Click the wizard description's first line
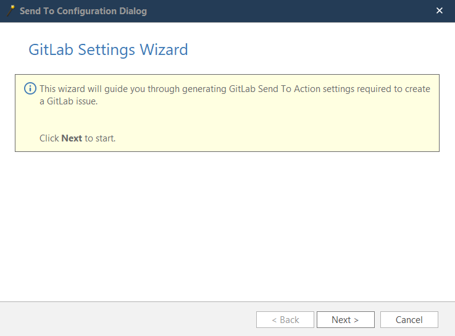This screenshot has height=336, width=455. [235, 89]
